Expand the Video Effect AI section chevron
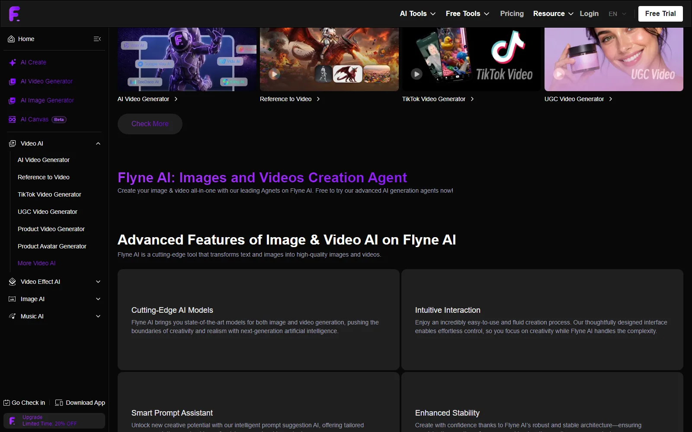Image resolution: width=692 pixels, height=432 pixels. [98, 282]
